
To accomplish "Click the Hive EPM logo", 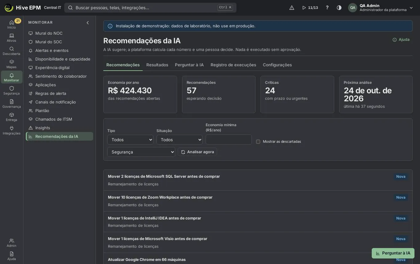I will pyautogui.click(x=22, y=8).
